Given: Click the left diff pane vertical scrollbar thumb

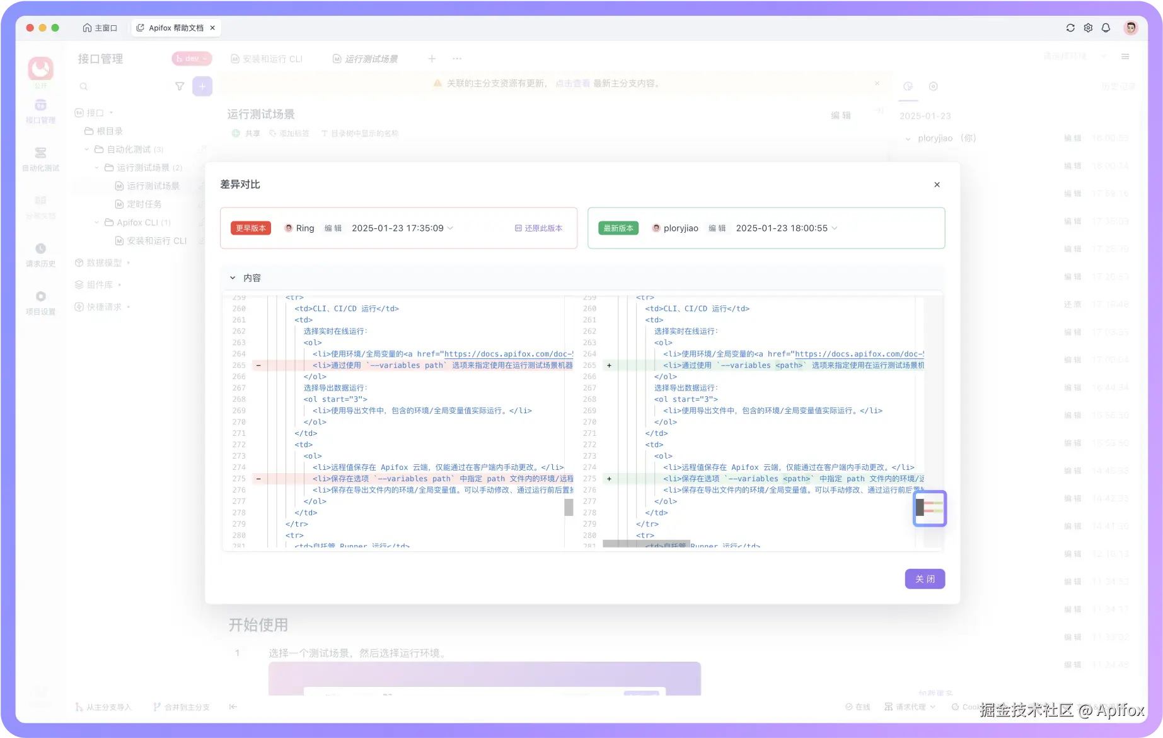Looking at the screenshot, I should 569,507.
